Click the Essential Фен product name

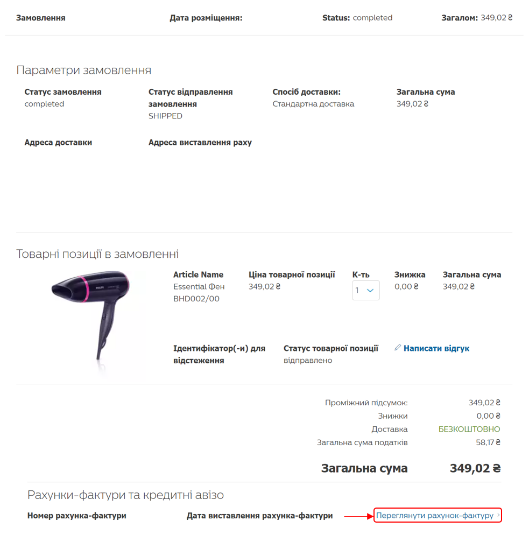(199, 286)
